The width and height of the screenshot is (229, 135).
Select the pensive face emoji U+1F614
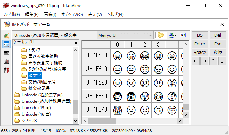[x=172, y=69]
